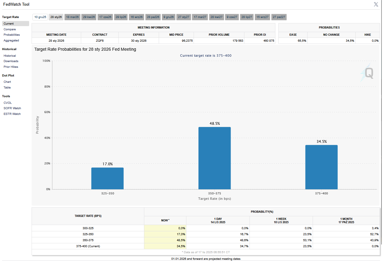Click the X icon in top-right corner
This screenshot has width=383, height=261.
(376, 4)
